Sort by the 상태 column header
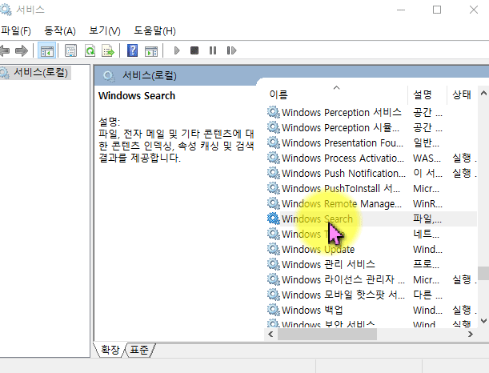 [x=462, y=94]
